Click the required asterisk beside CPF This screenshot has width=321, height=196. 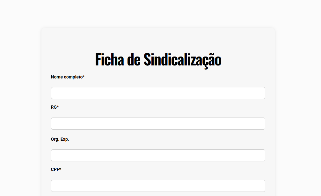(60, 169)
